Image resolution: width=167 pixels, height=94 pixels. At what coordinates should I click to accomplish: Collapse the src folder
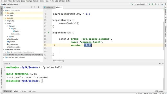point(6,23)
